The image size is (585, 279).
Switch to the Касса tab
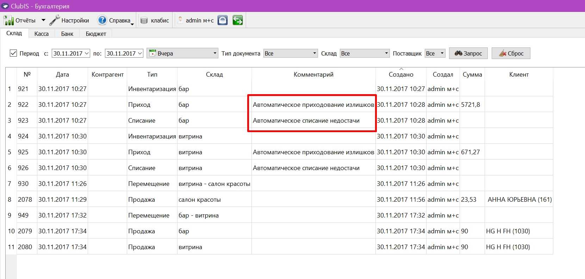[x=42, y=34]
